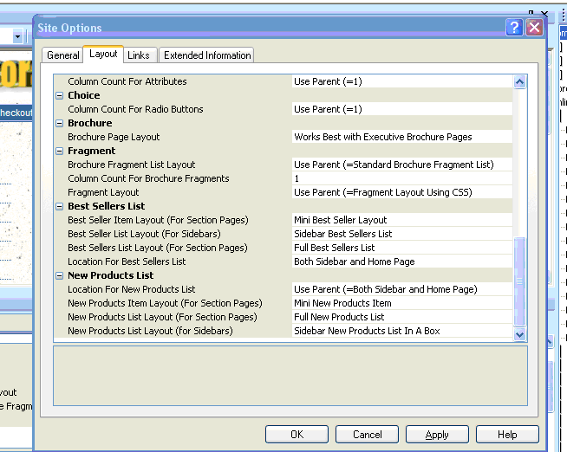Image resolution: width=567 pixels, height=452 pixels.
Task: Collapse the Brochure section
Action: coord(60,123)
